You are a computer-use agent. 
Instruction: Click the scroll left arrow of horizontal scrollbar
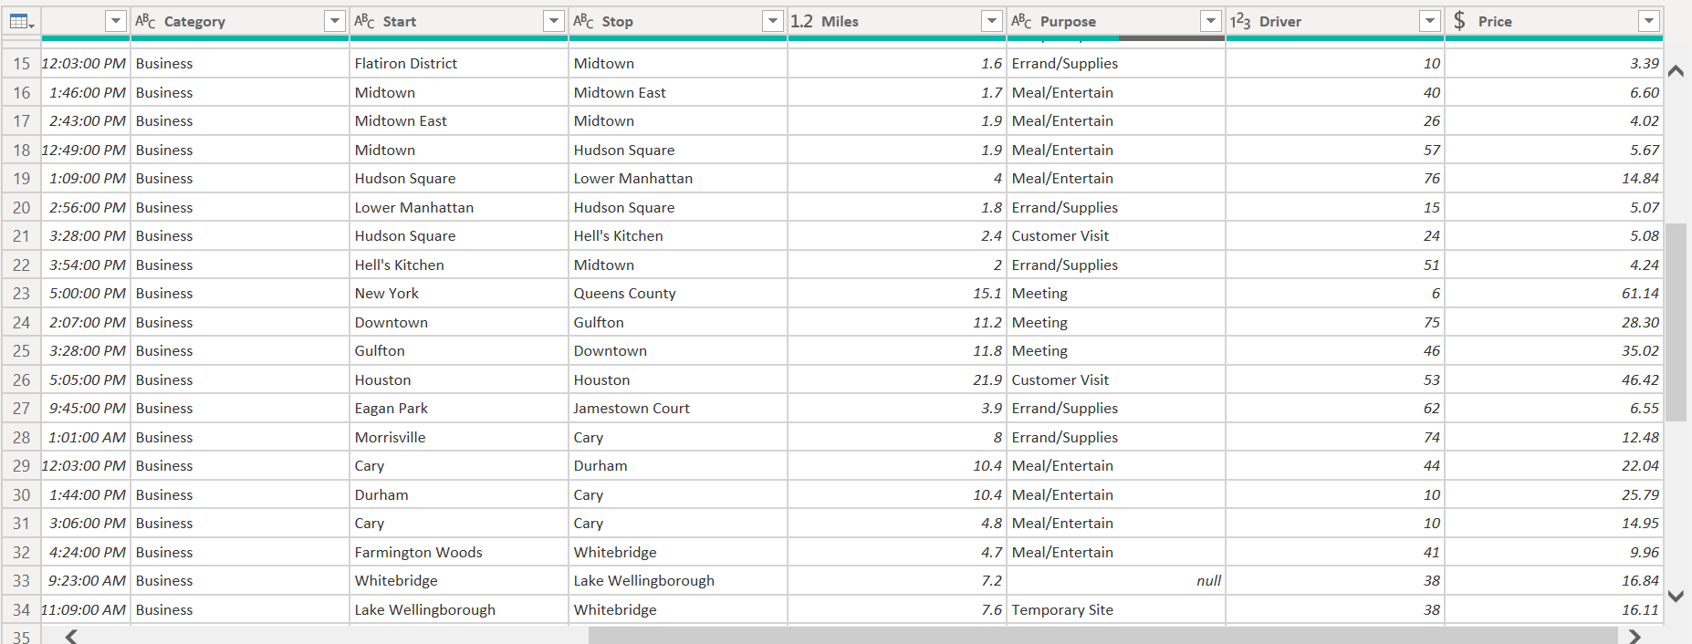tap(71, 636)
